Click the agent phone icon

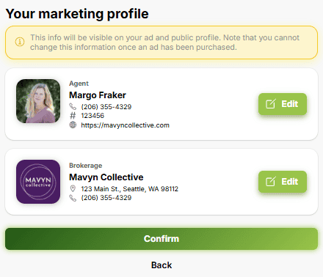click(73, 106)
